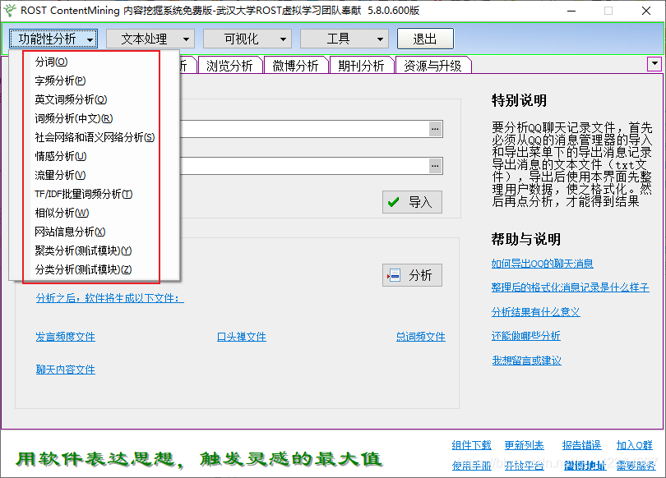Click browse button of second file field

click(x=435, y=166)
